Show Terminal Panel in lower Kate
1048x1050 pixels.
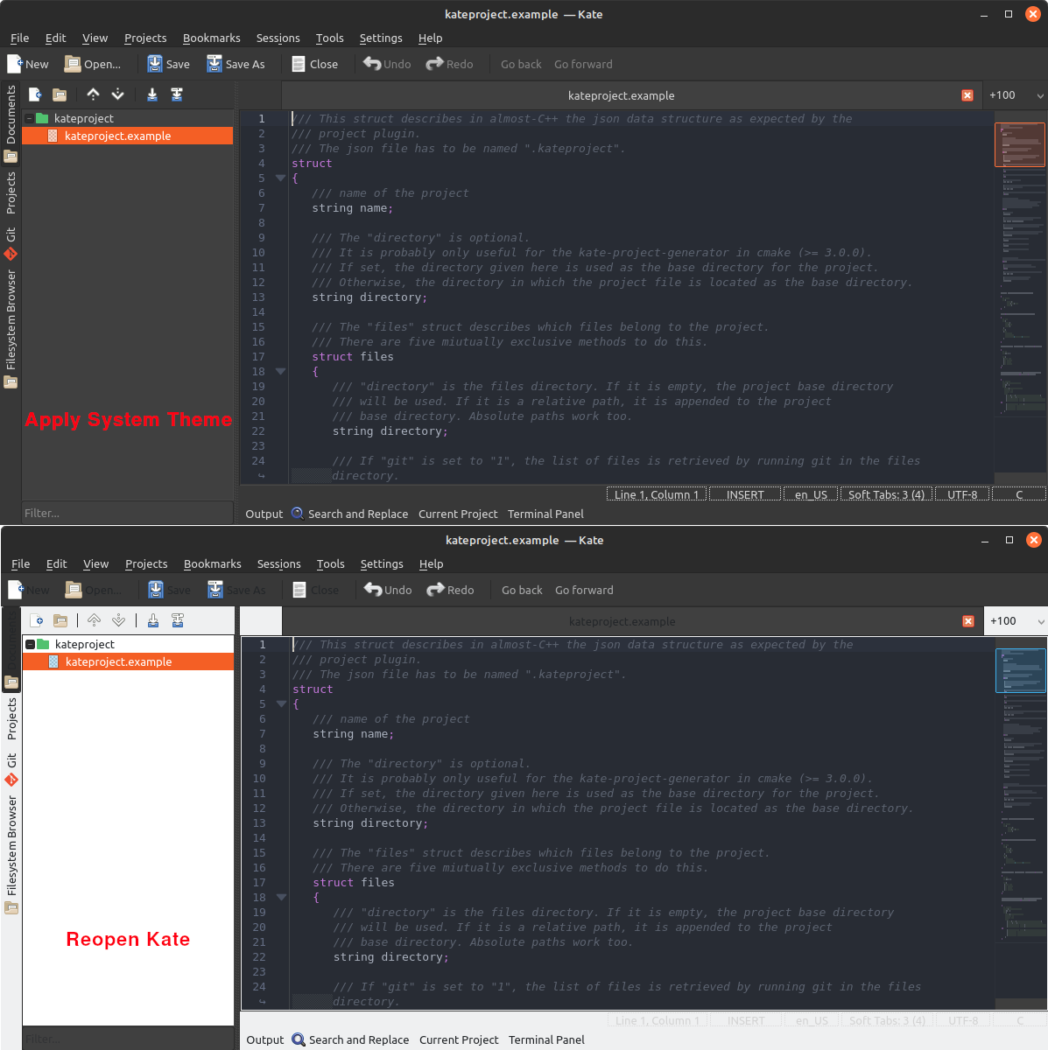click(546, 1039)
